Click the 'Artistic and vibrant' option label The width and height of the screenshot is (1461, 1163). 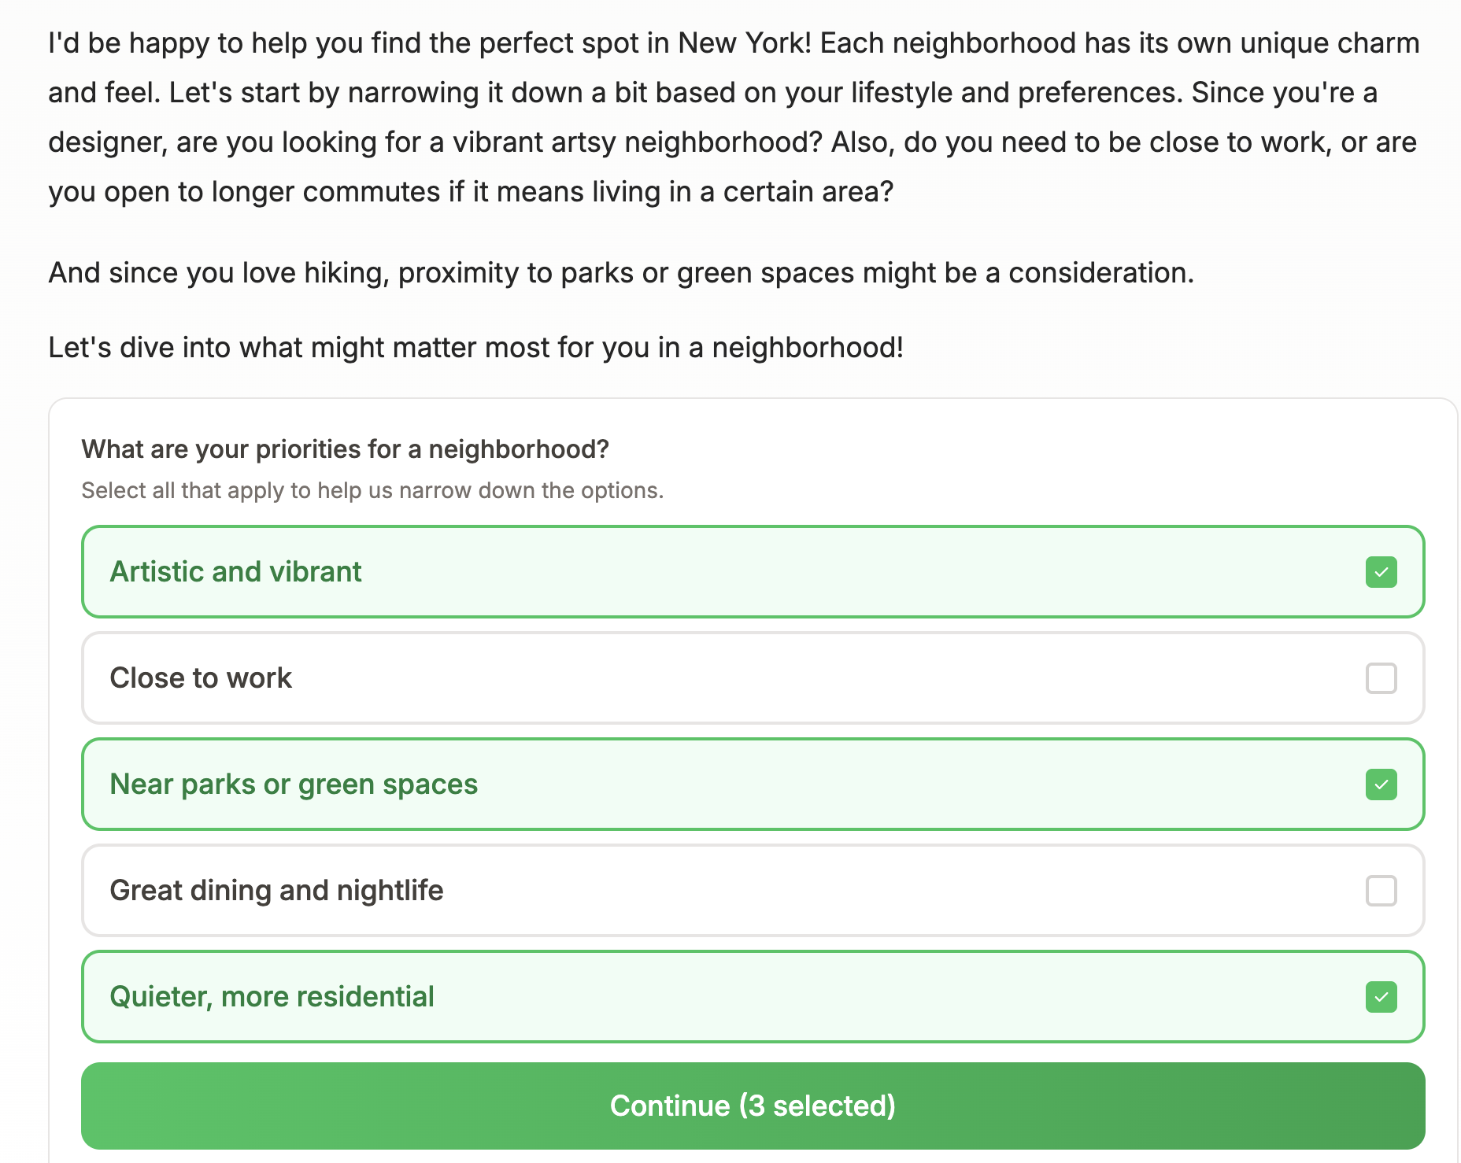235,572
